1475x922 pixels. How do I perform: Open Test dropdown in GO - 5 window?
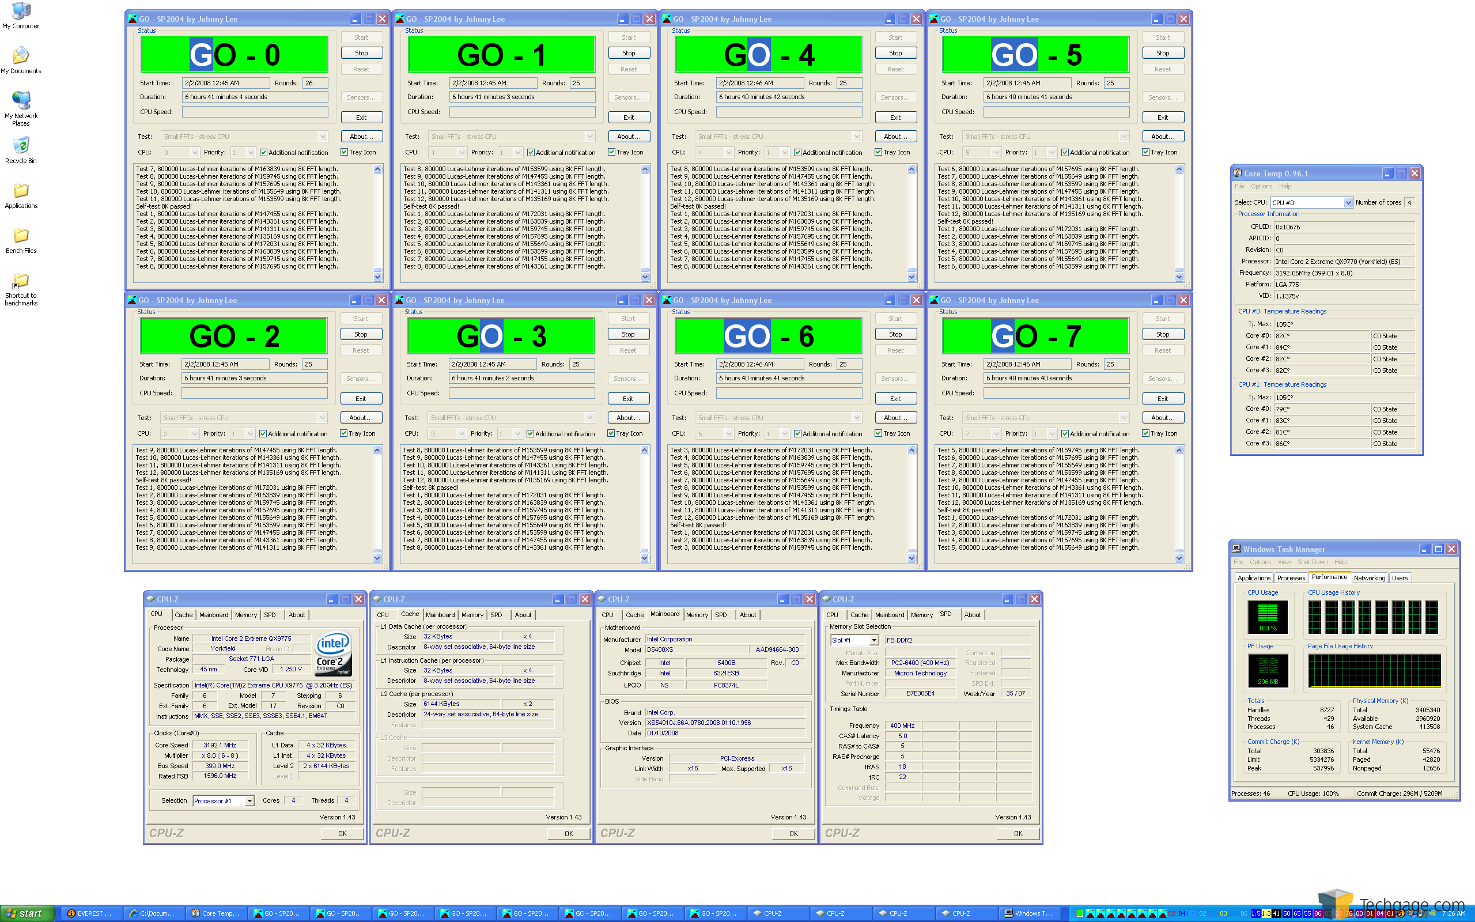(x=1125, y=137)
